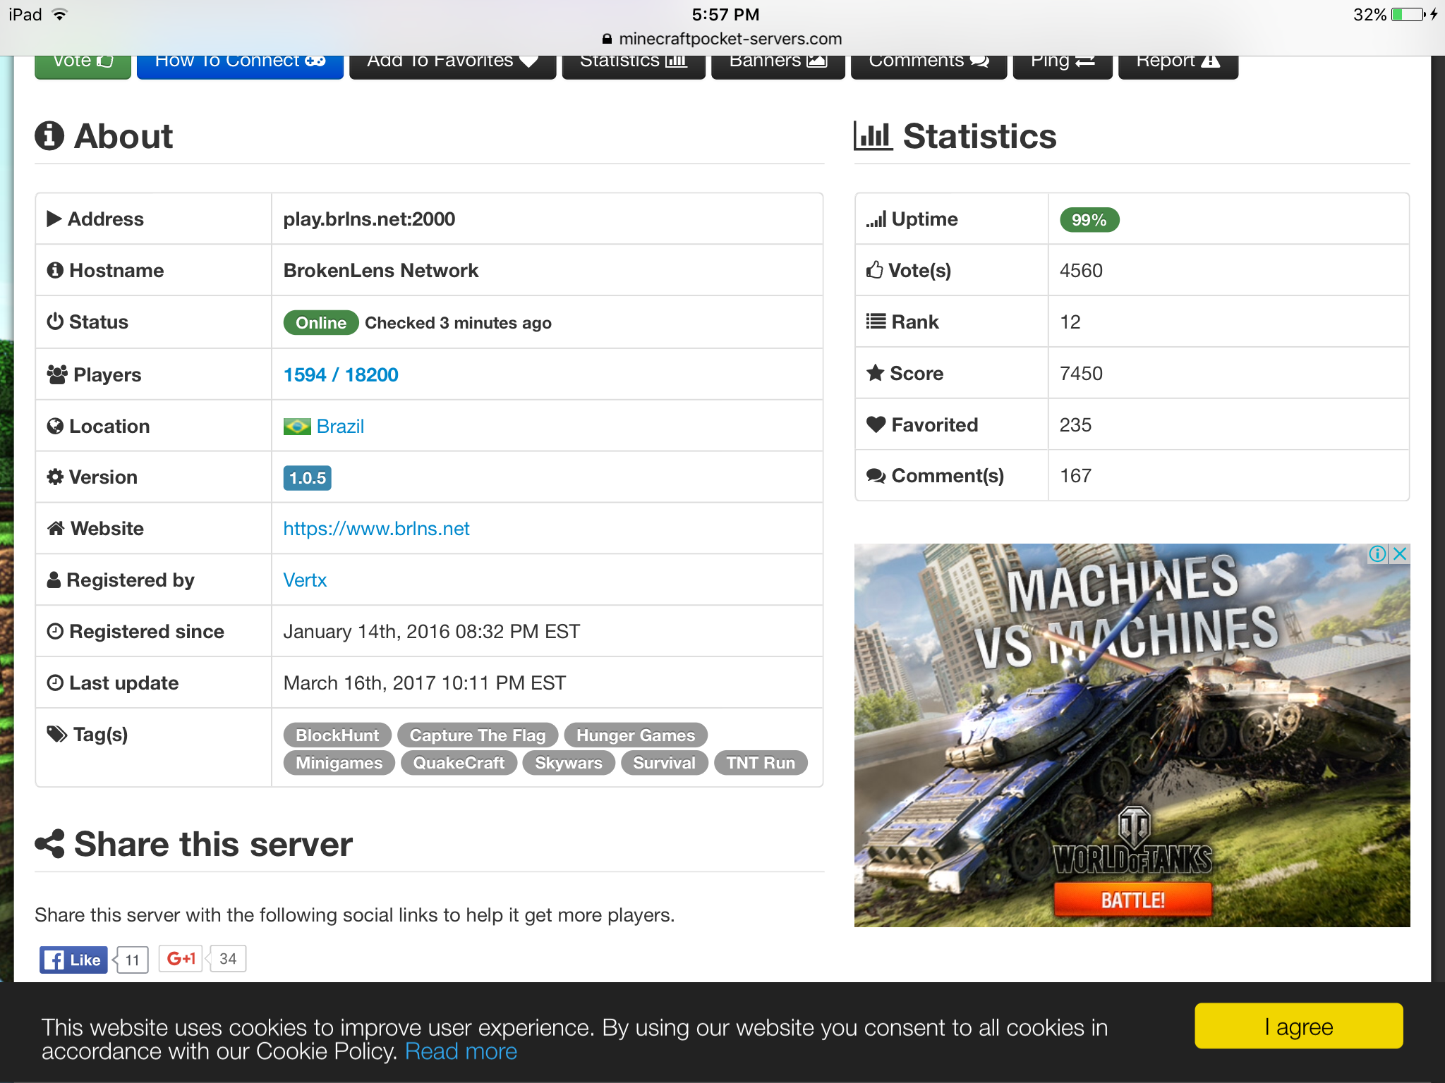Click the World of Tanks BATTLE! ad button
The height and width of the screenshot is (1083, 1445).
(x=1132, y=900)
